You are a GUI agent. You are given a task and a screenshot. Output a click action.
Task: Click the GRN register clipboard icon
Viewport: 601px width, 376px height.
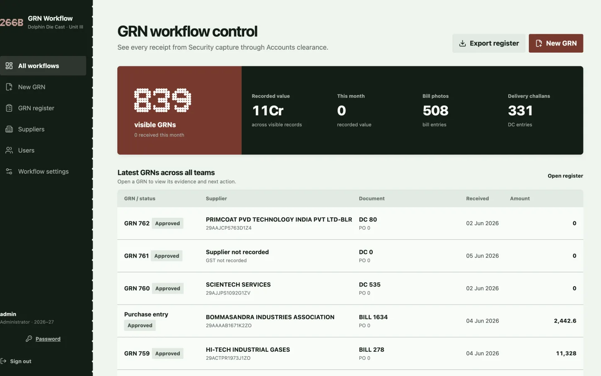9,108
